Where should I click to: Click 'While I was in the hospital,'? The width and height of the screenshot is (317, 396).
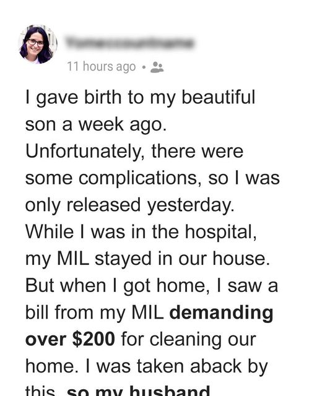(141, 232)
